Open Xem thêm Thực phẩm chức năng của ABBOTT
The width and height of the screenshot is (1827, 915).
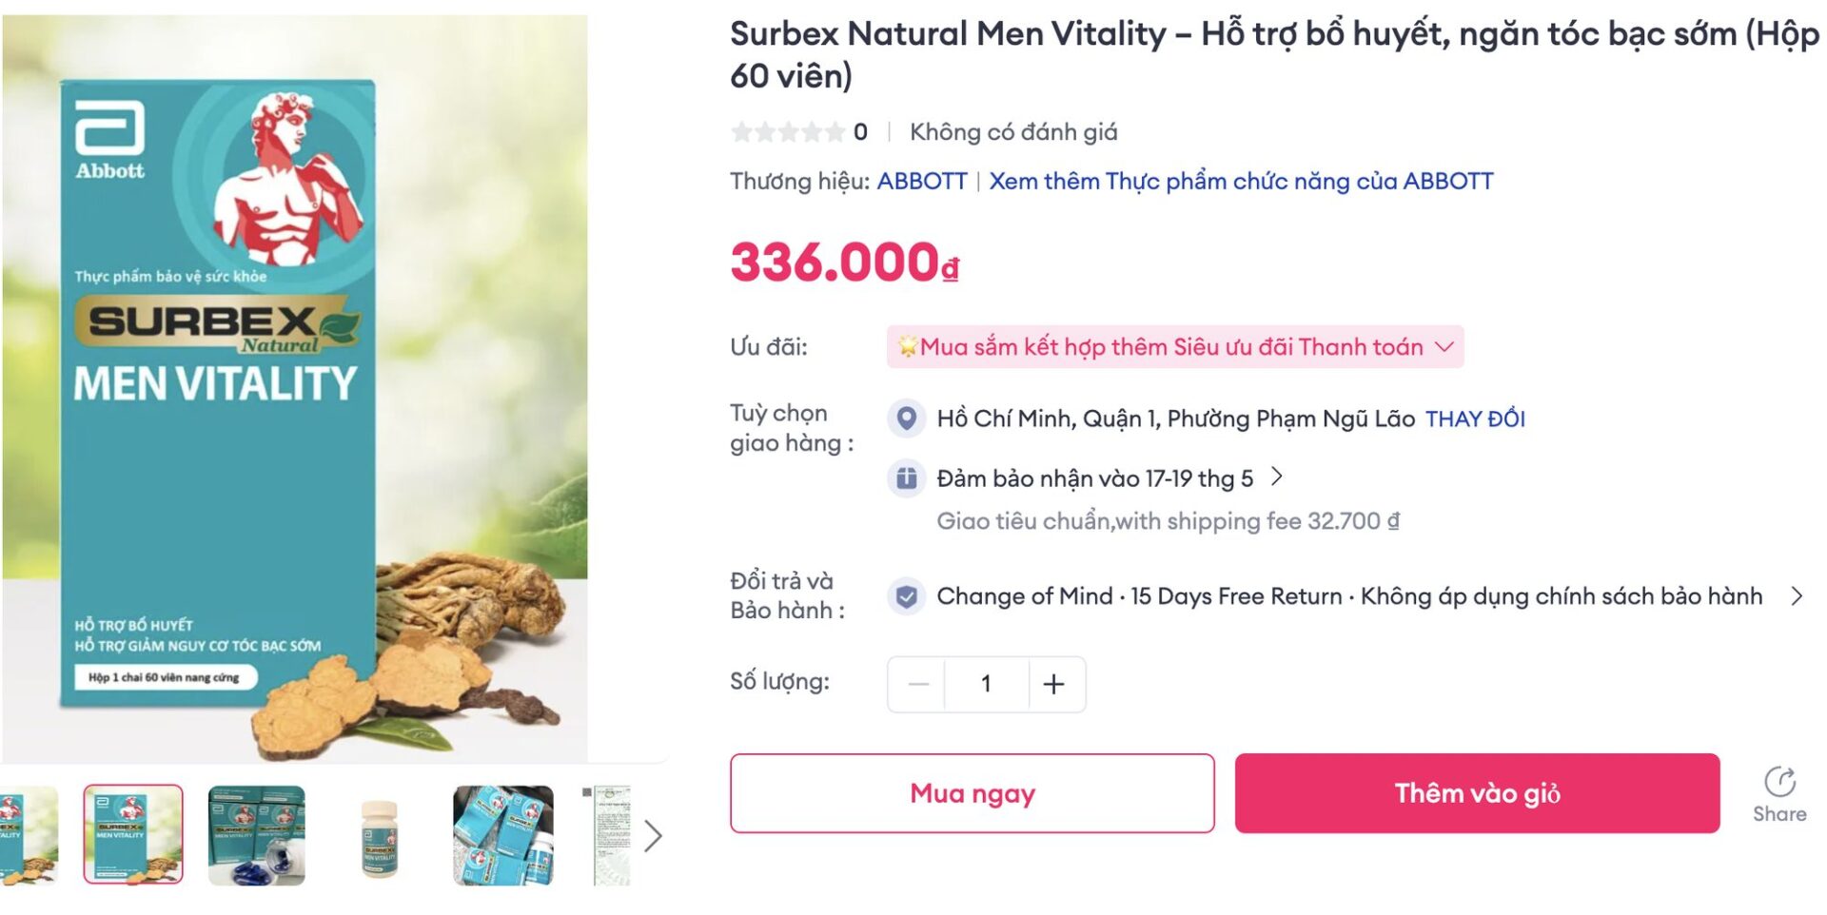pos(1239,181)
